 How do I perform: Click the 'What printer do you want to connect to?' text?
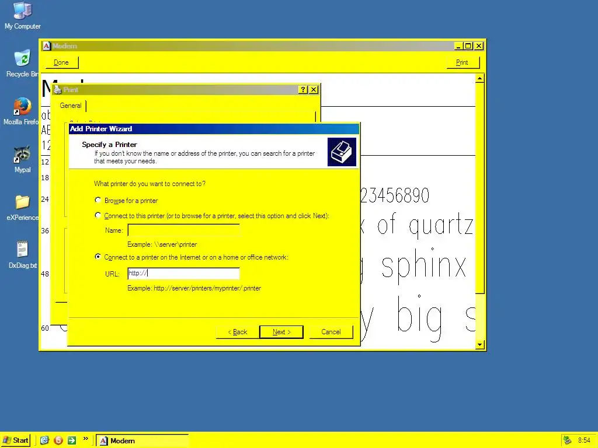[x=149, y=184]
